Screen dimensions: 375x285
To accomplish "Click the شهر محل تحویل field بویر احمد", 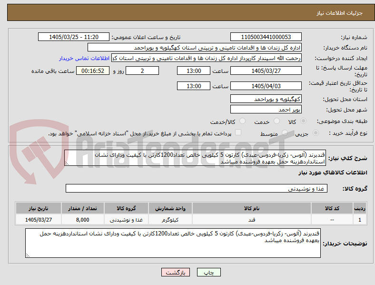I will click(266, 109).
